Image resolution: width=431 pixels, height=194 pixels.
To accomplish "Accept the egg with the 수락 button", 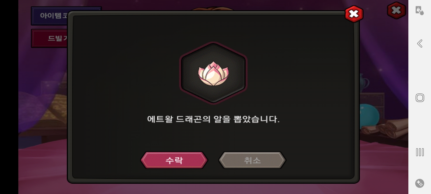I will click(174, 160).
